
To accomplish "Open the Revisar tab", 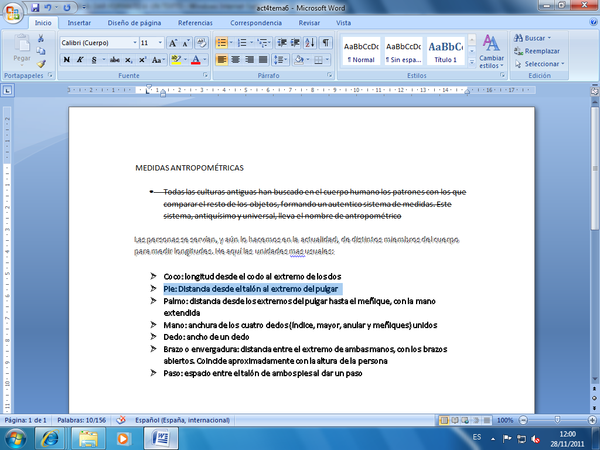I will point(309,23).
